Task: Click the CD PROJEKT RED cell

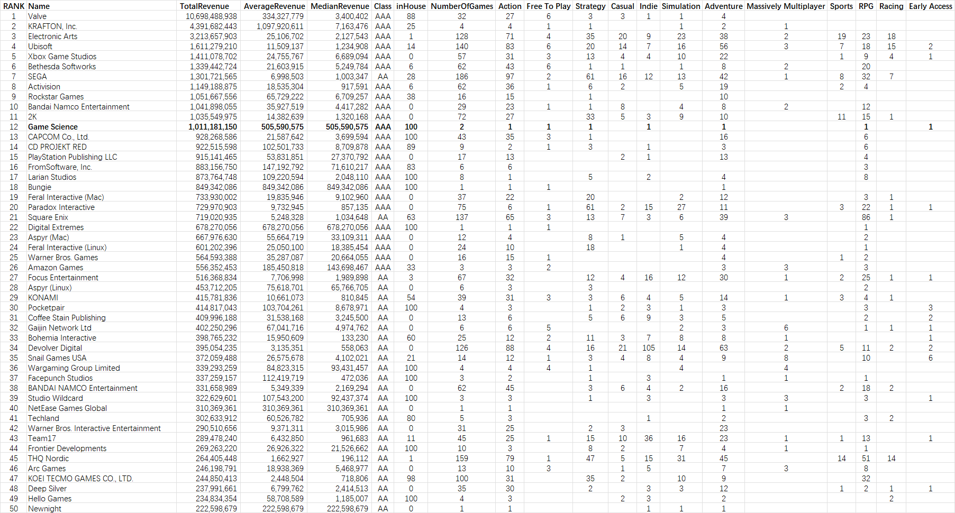Action: tap(57, 147)
